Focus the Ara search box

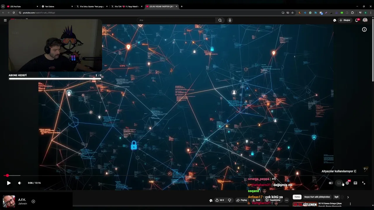[176, 20]
